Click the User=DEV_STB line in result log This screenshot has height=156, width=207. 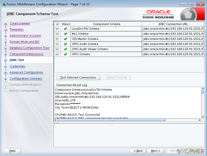coord(65,100)
